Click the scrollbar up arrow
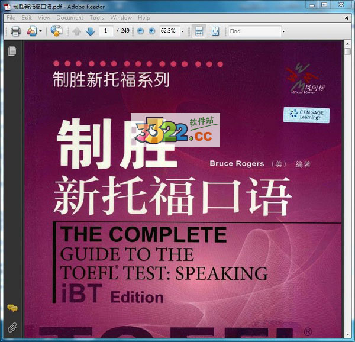The image size is (355, 342). (347, 43)
